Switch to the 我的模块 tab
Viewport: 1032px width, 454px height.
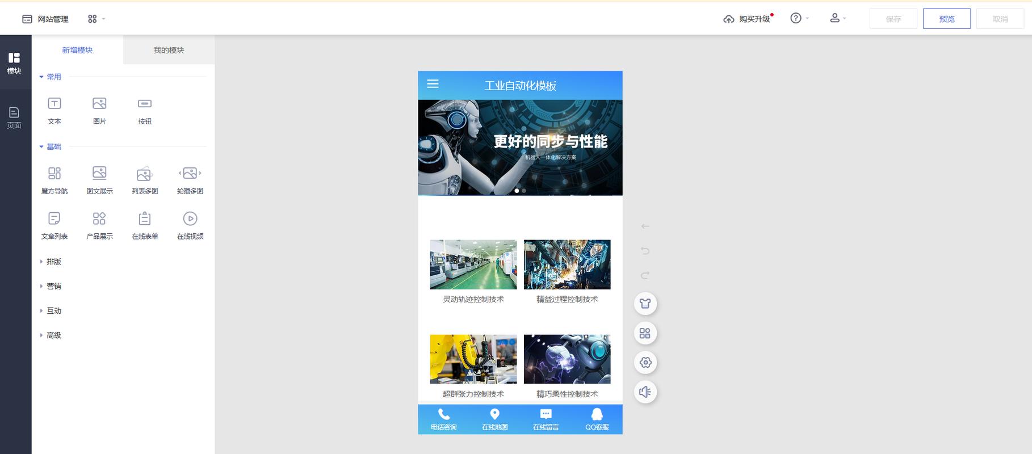click(x=169, y=50)
